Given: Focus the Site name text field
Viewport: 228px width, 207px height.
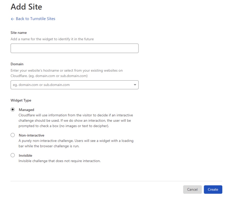Looking at the screenshot, I should coord(74,48).
